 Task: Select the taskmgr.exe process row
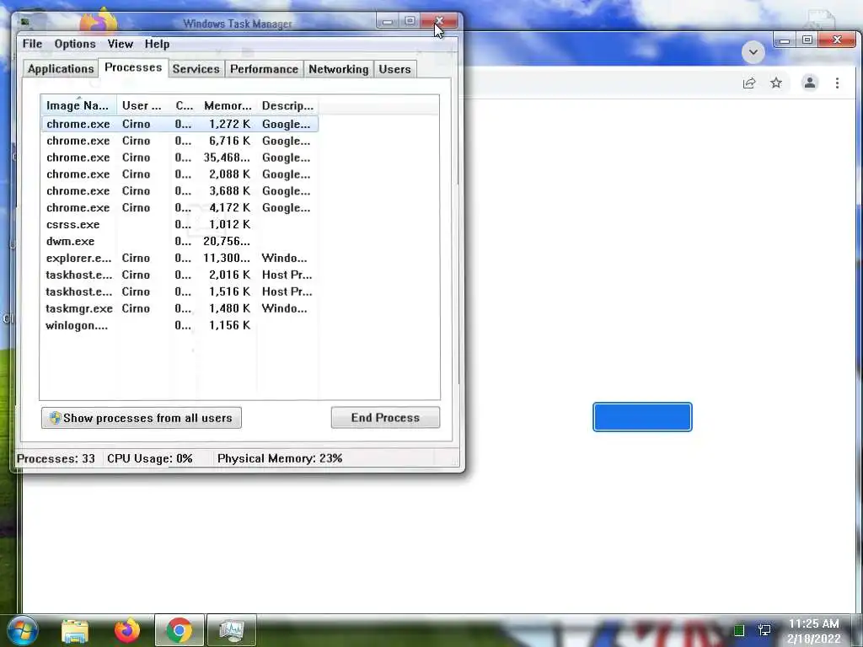click(180, 308)
